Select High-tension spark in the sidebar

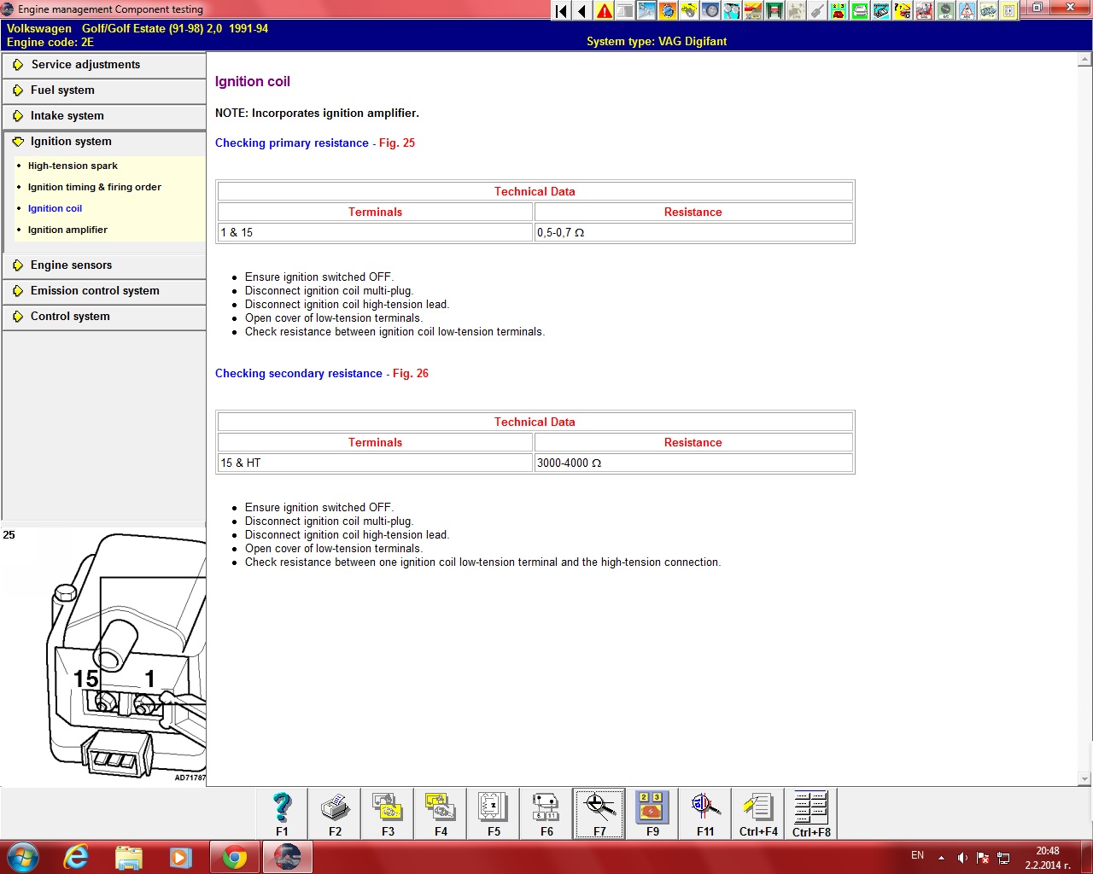pos(73,166)
